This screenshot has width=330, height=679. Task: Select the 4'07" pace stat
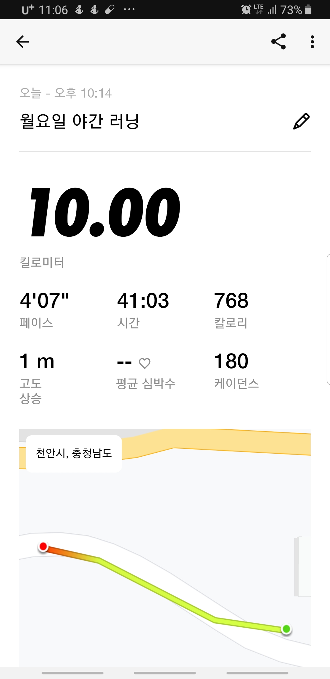tap(44, 309)
